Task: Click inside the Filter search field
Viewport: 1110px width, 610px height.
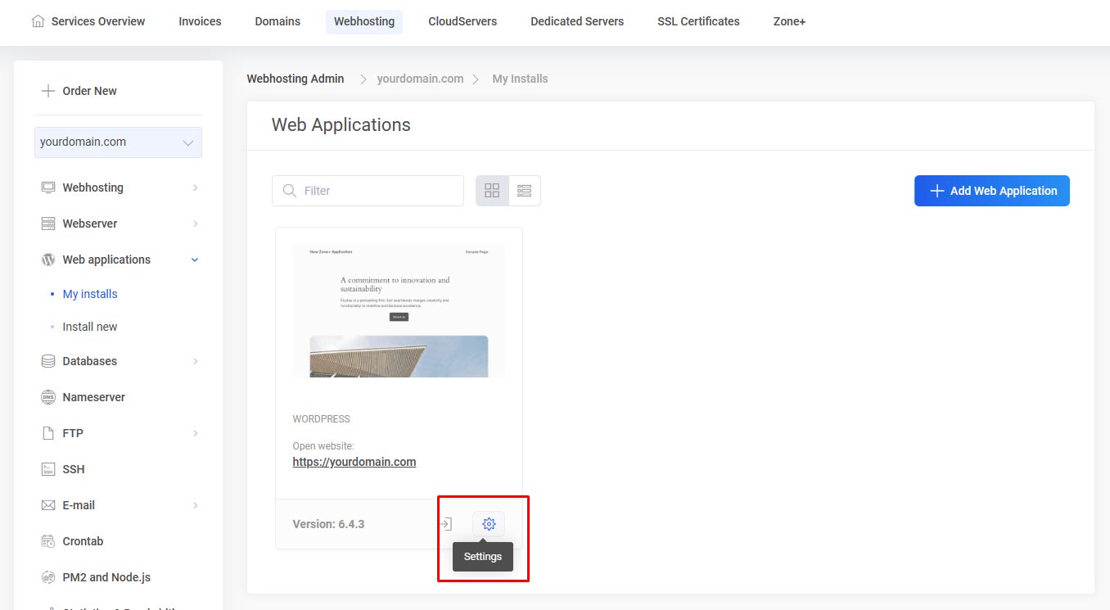Action: pos(368,190)
